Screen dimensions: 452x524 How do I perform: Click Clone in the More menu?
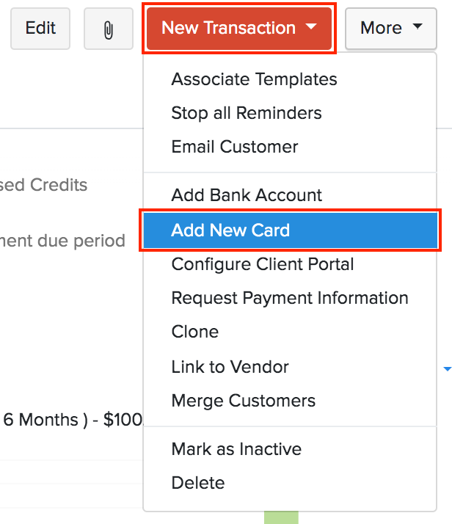(x=194, y=332)
